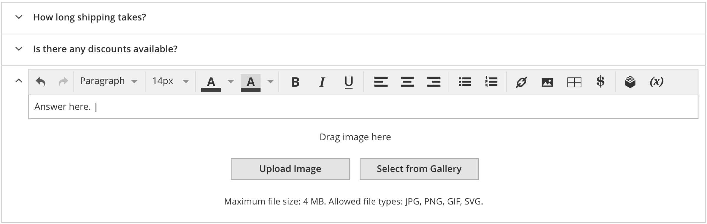The image size is (707, 224).
Task: Toggle bold formatting
Action: coord(295,82)
